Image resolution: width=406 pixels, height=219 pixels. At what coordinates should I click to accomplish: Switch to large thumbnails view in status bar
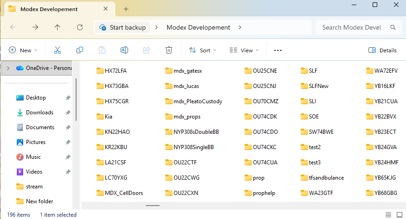click(400, 214)
